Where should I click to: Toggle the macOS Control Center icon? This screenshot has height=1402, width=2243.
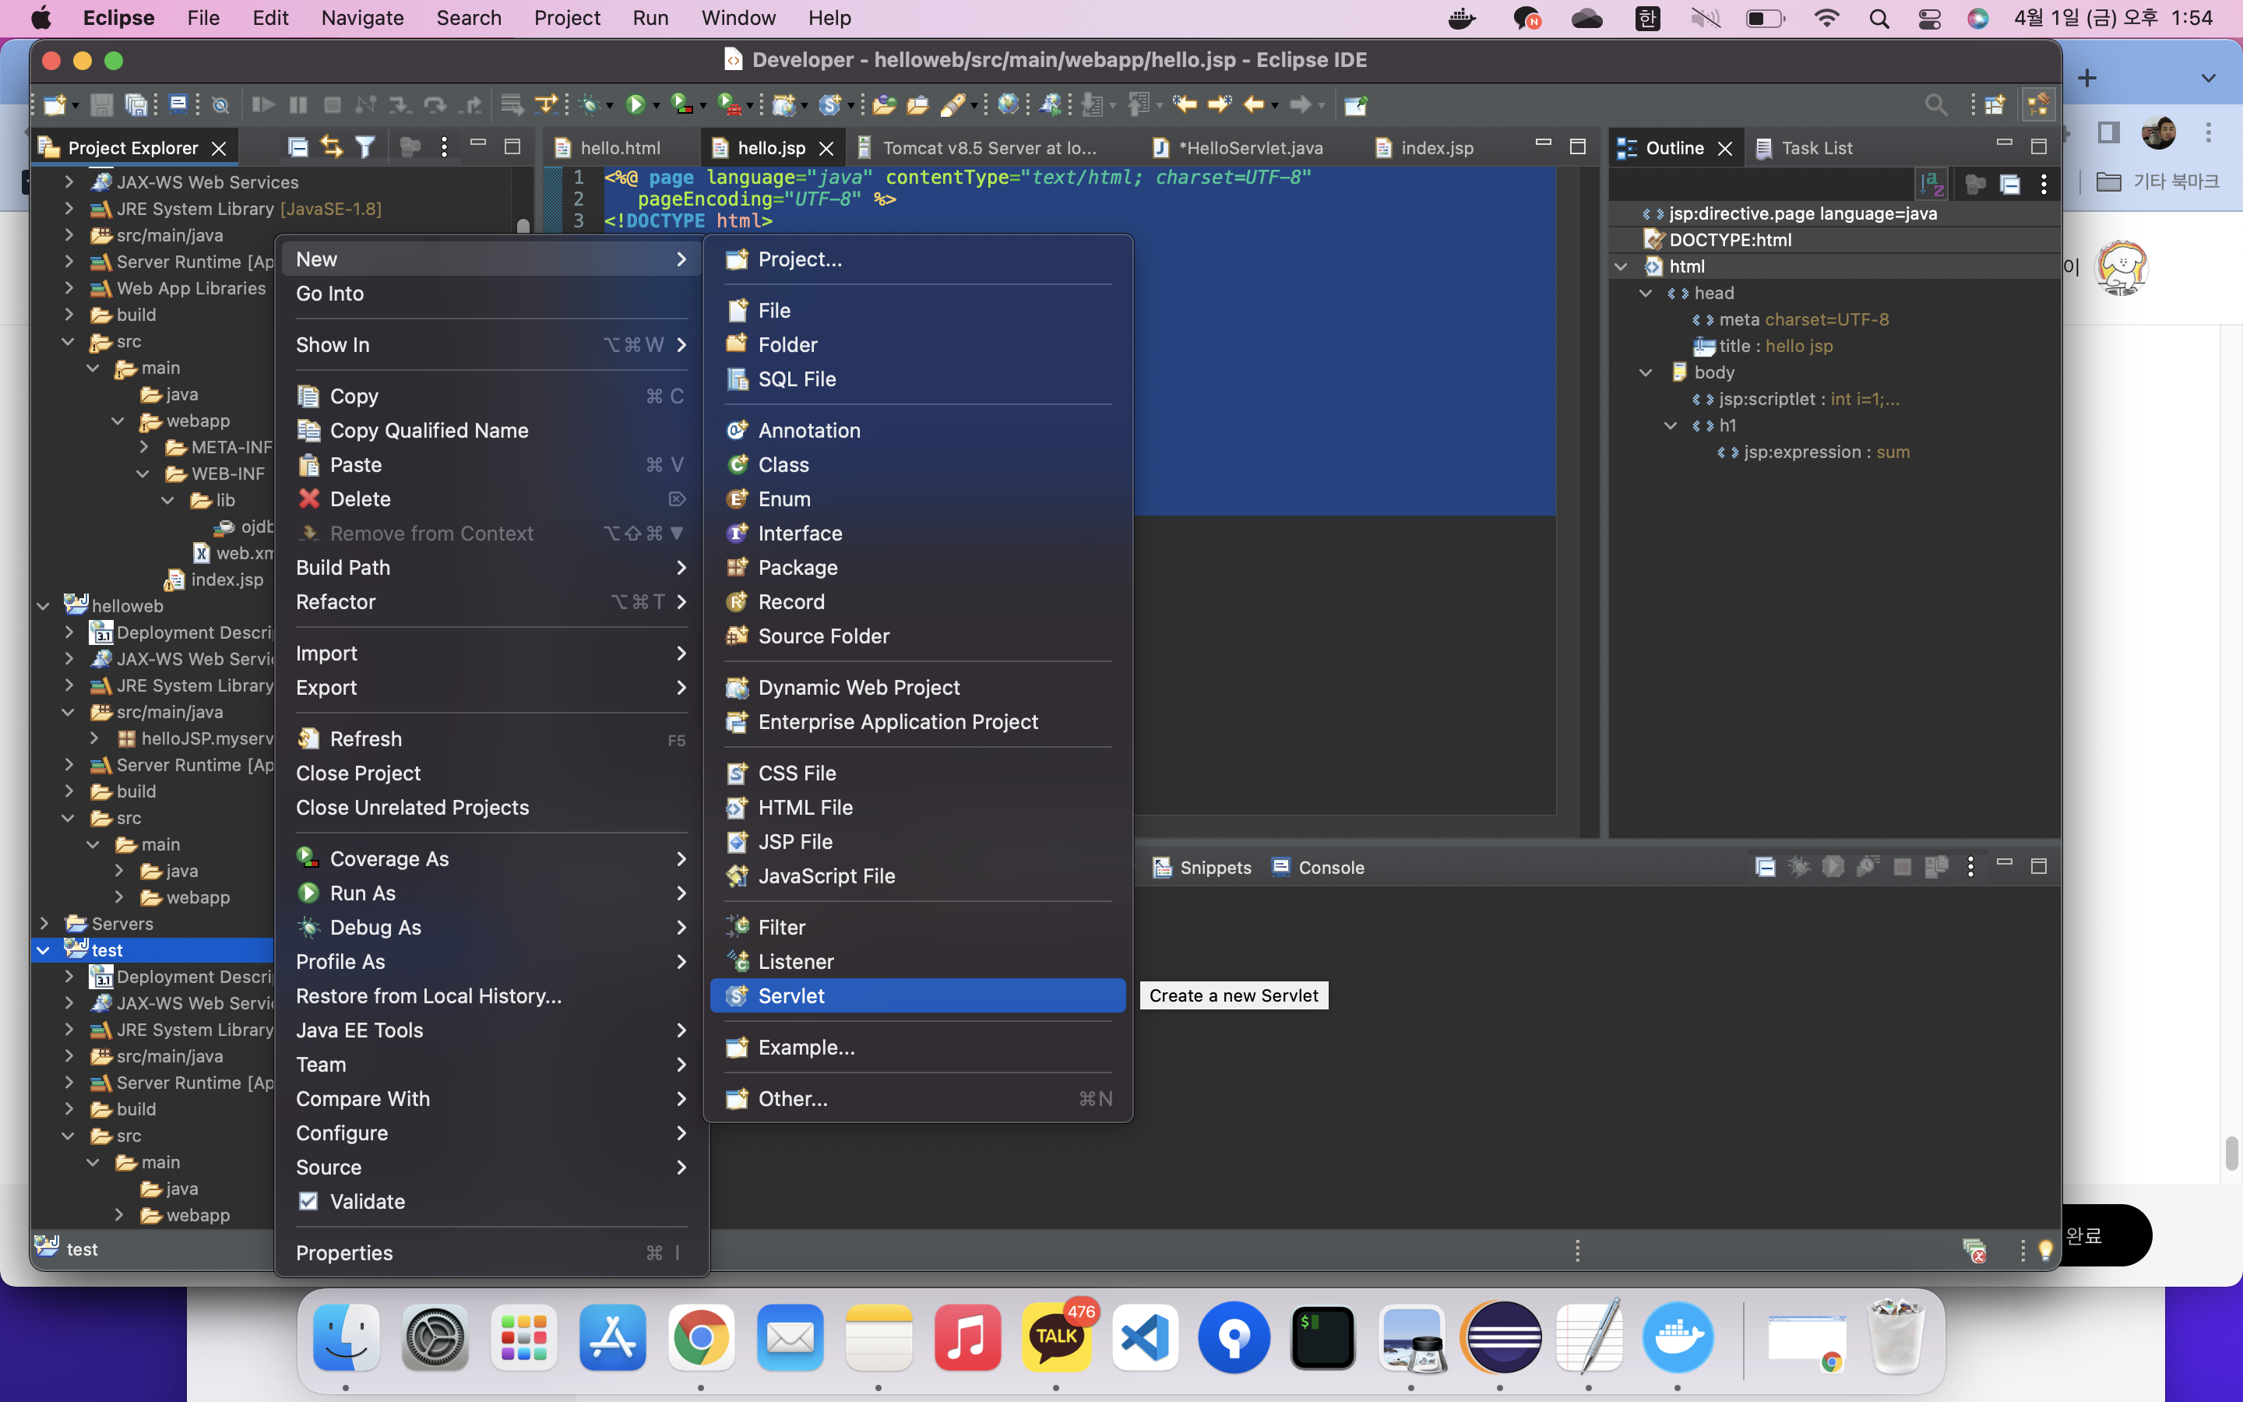(1929, 19)
